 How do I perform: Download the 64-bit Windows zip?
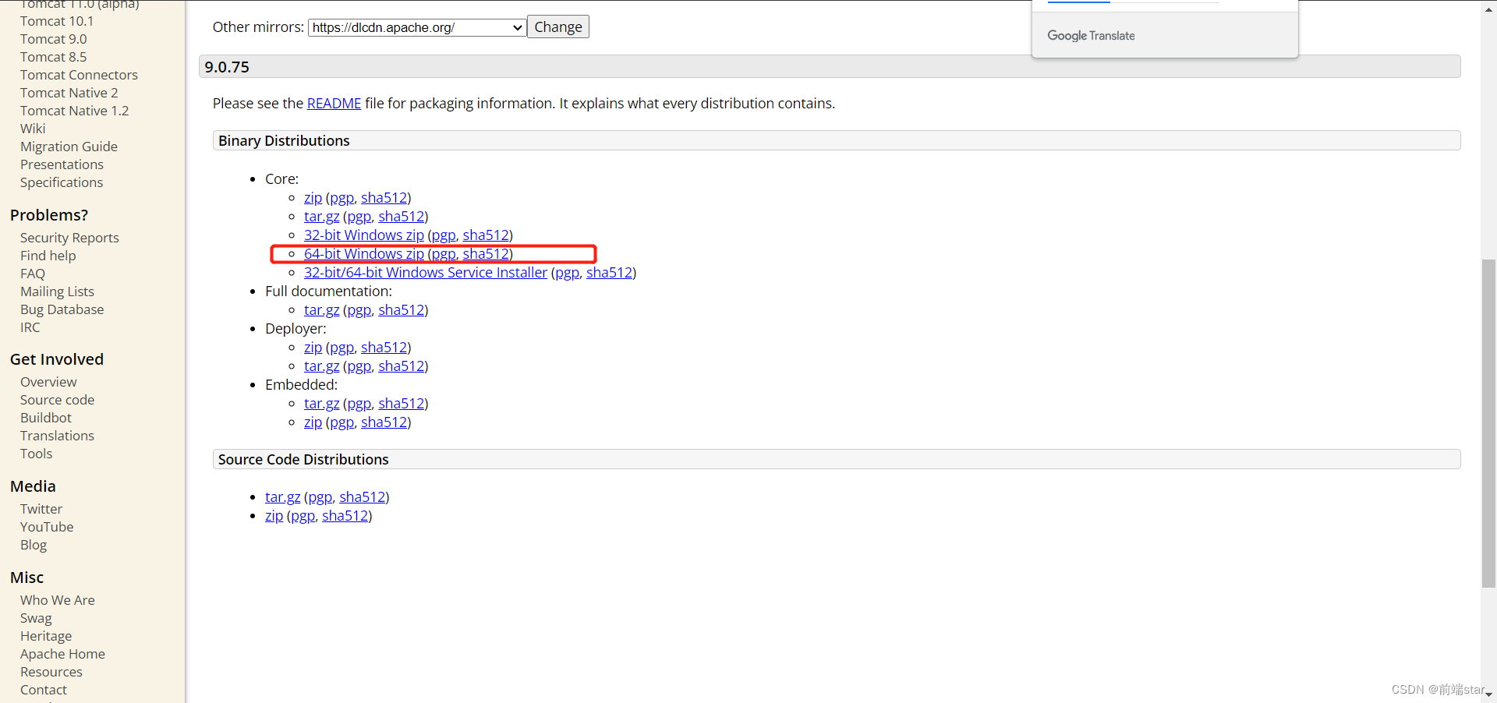coord(364,254)
